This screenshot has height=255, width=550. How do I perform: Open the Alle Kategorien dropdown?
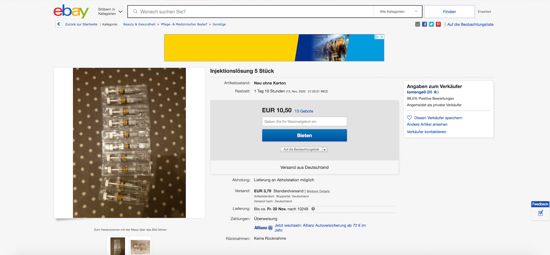click(x=398, y=12)
